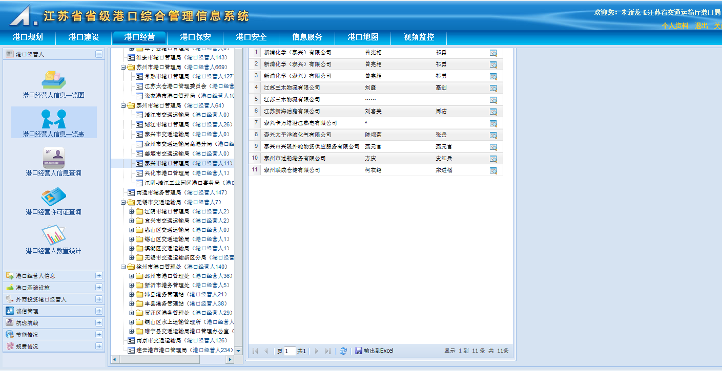Click the page number input field

(x=290, y=351)
